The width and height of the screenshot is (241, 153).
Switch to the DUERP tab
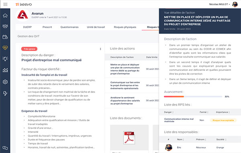click(27, 27)
